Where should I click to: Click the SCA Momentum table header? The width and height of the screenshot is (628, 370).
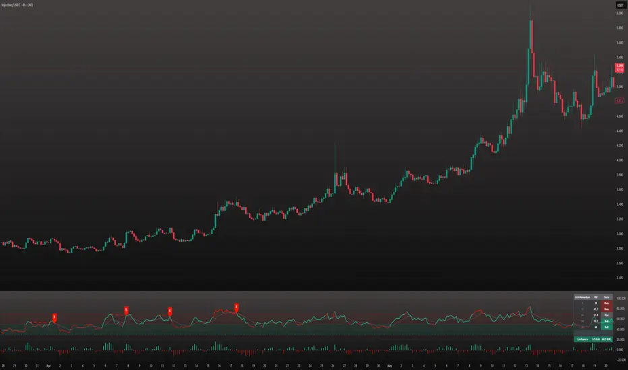point(582,297)
